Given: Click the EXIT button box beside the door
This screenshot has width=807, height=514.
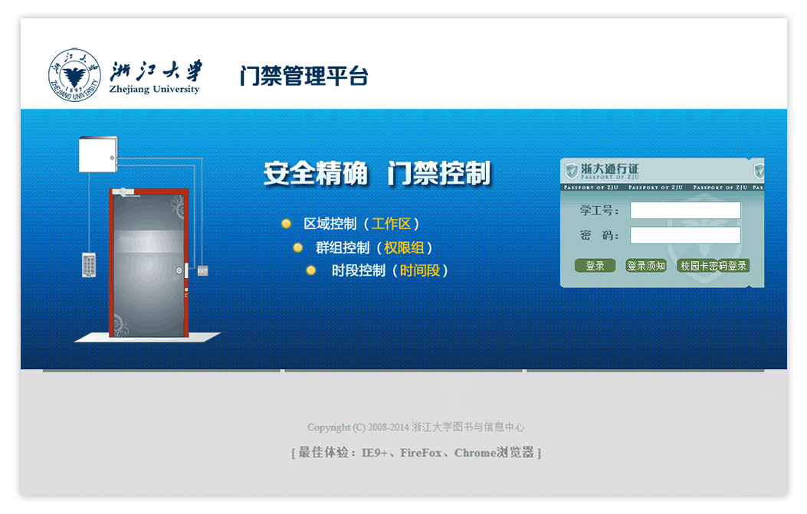Looking at the screenshot, I should [202, 270].
